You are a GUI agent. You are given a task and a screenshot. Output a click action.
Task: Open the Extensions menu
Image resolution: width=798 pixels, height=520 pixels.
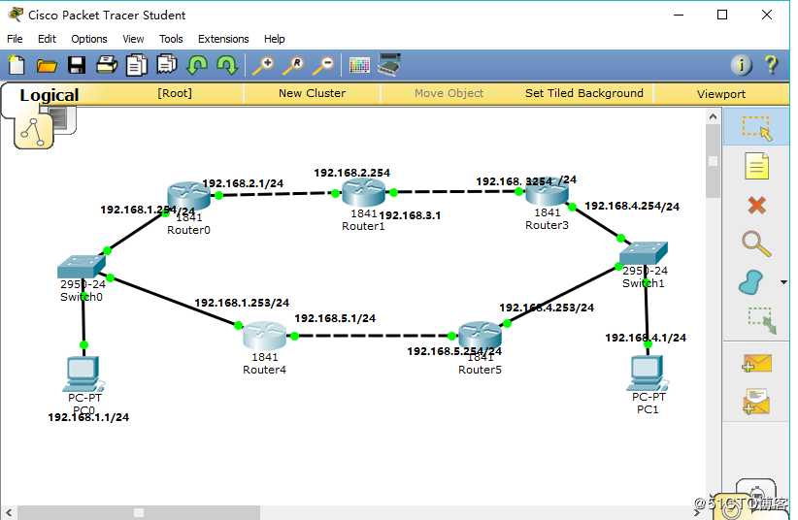[x=223, y=39]
